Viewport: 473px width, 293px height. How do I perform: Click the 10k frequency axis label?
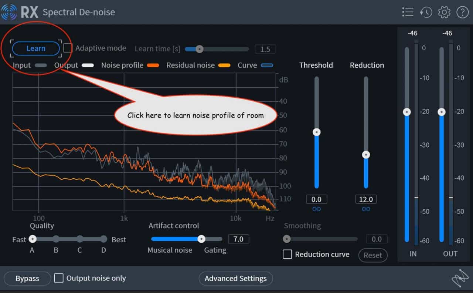coord(236,218)
